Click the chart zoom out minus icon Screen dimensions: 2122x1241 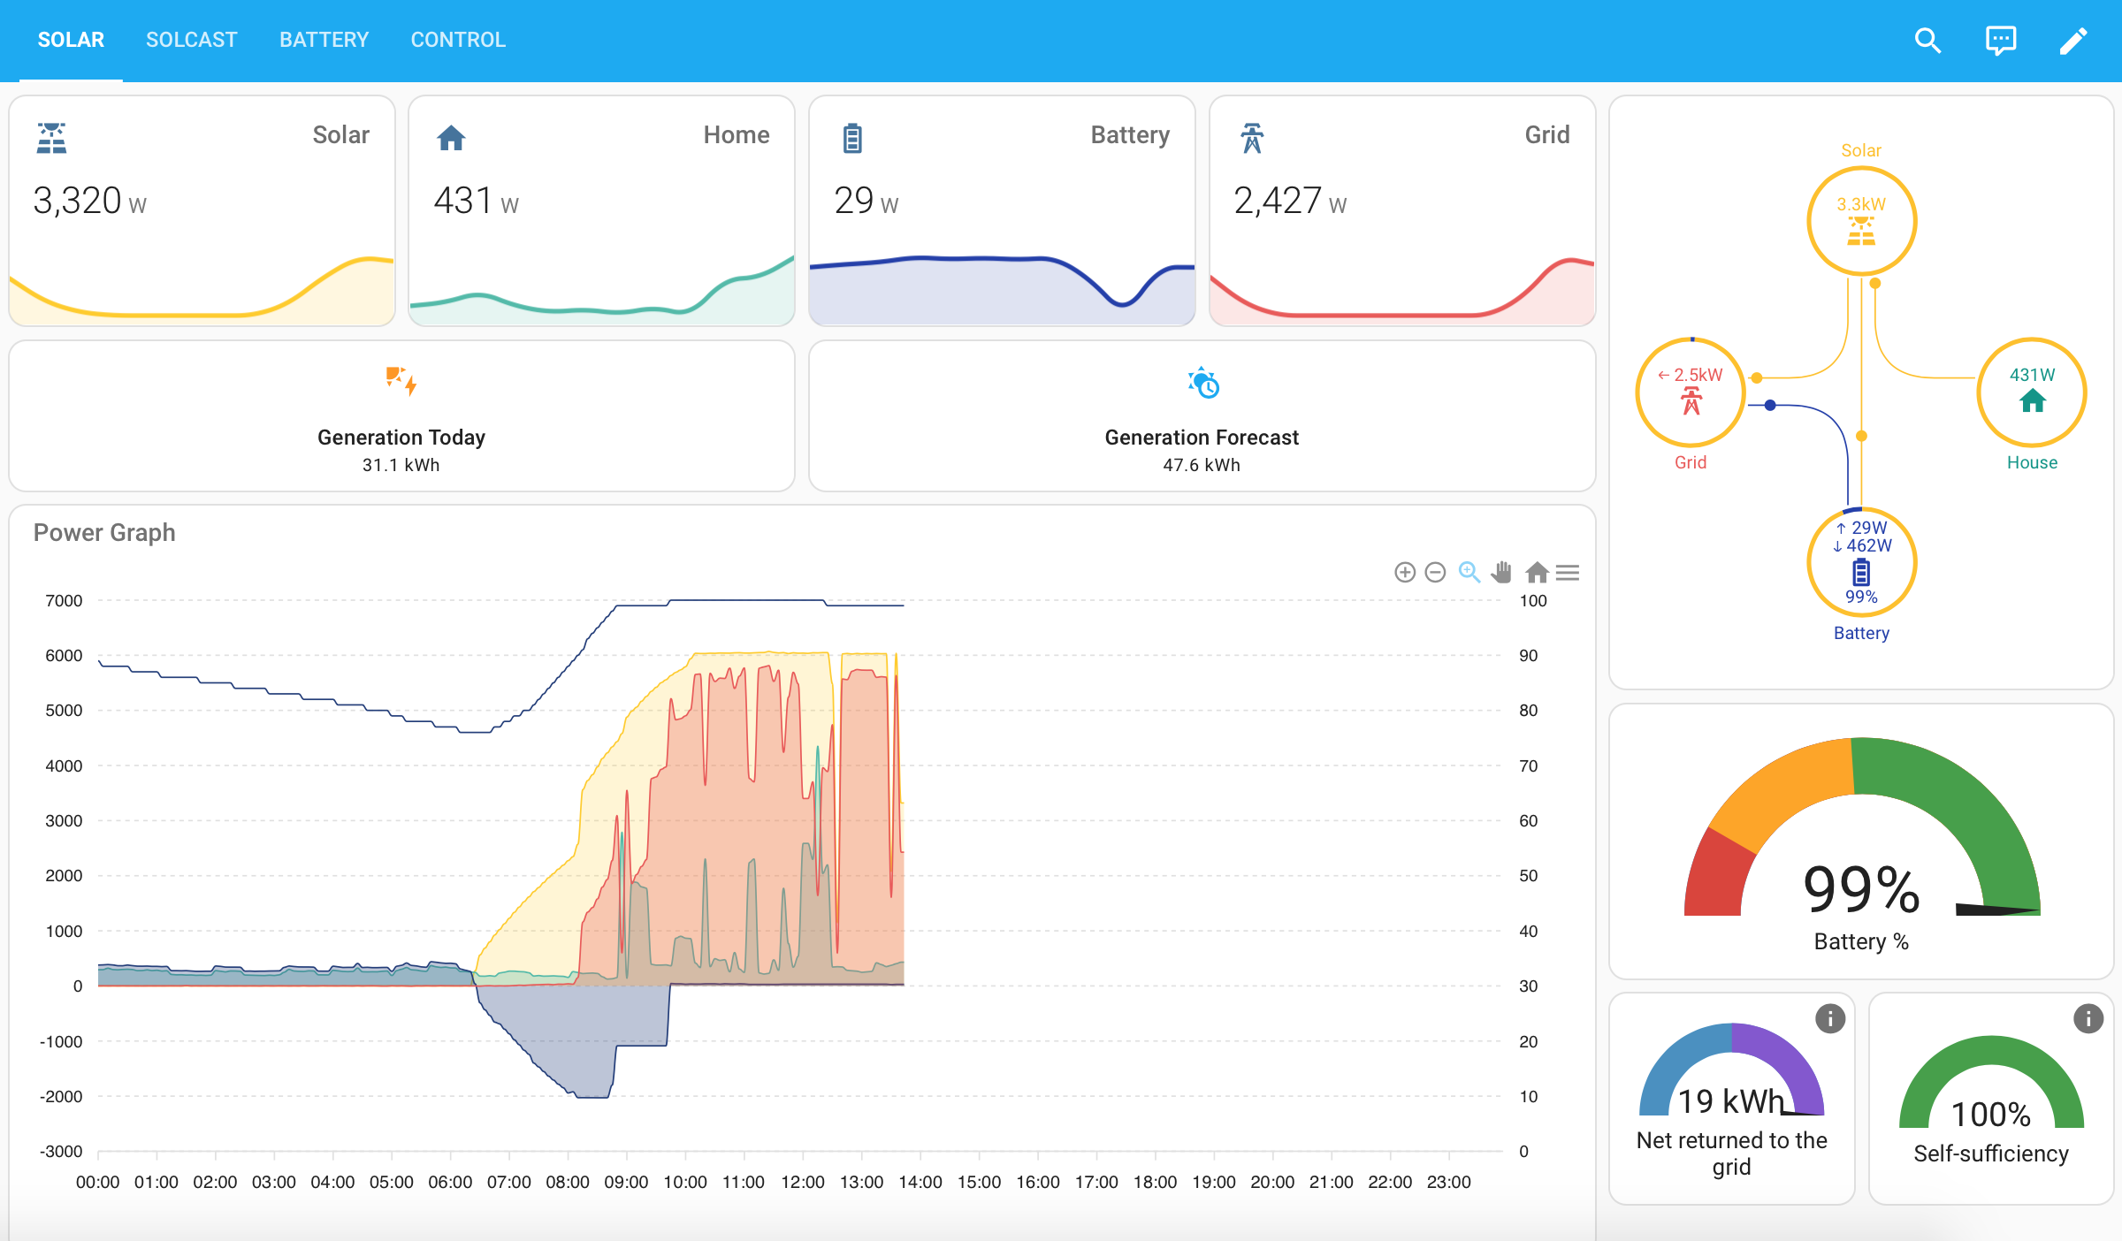[x=1436, y=573]
